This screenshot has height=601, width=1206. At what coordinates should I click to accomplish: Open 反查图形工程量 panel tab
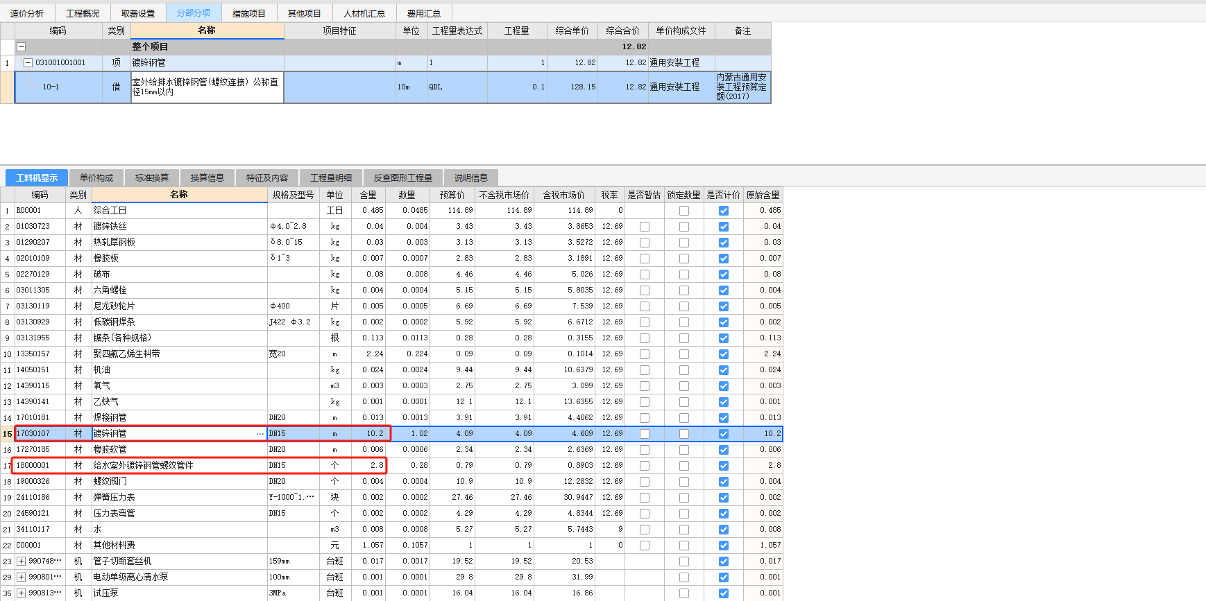click(403, 178)
